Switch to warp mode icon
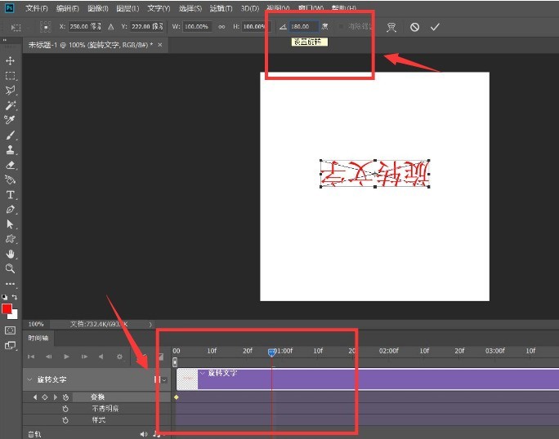 (x=391, y=27)
